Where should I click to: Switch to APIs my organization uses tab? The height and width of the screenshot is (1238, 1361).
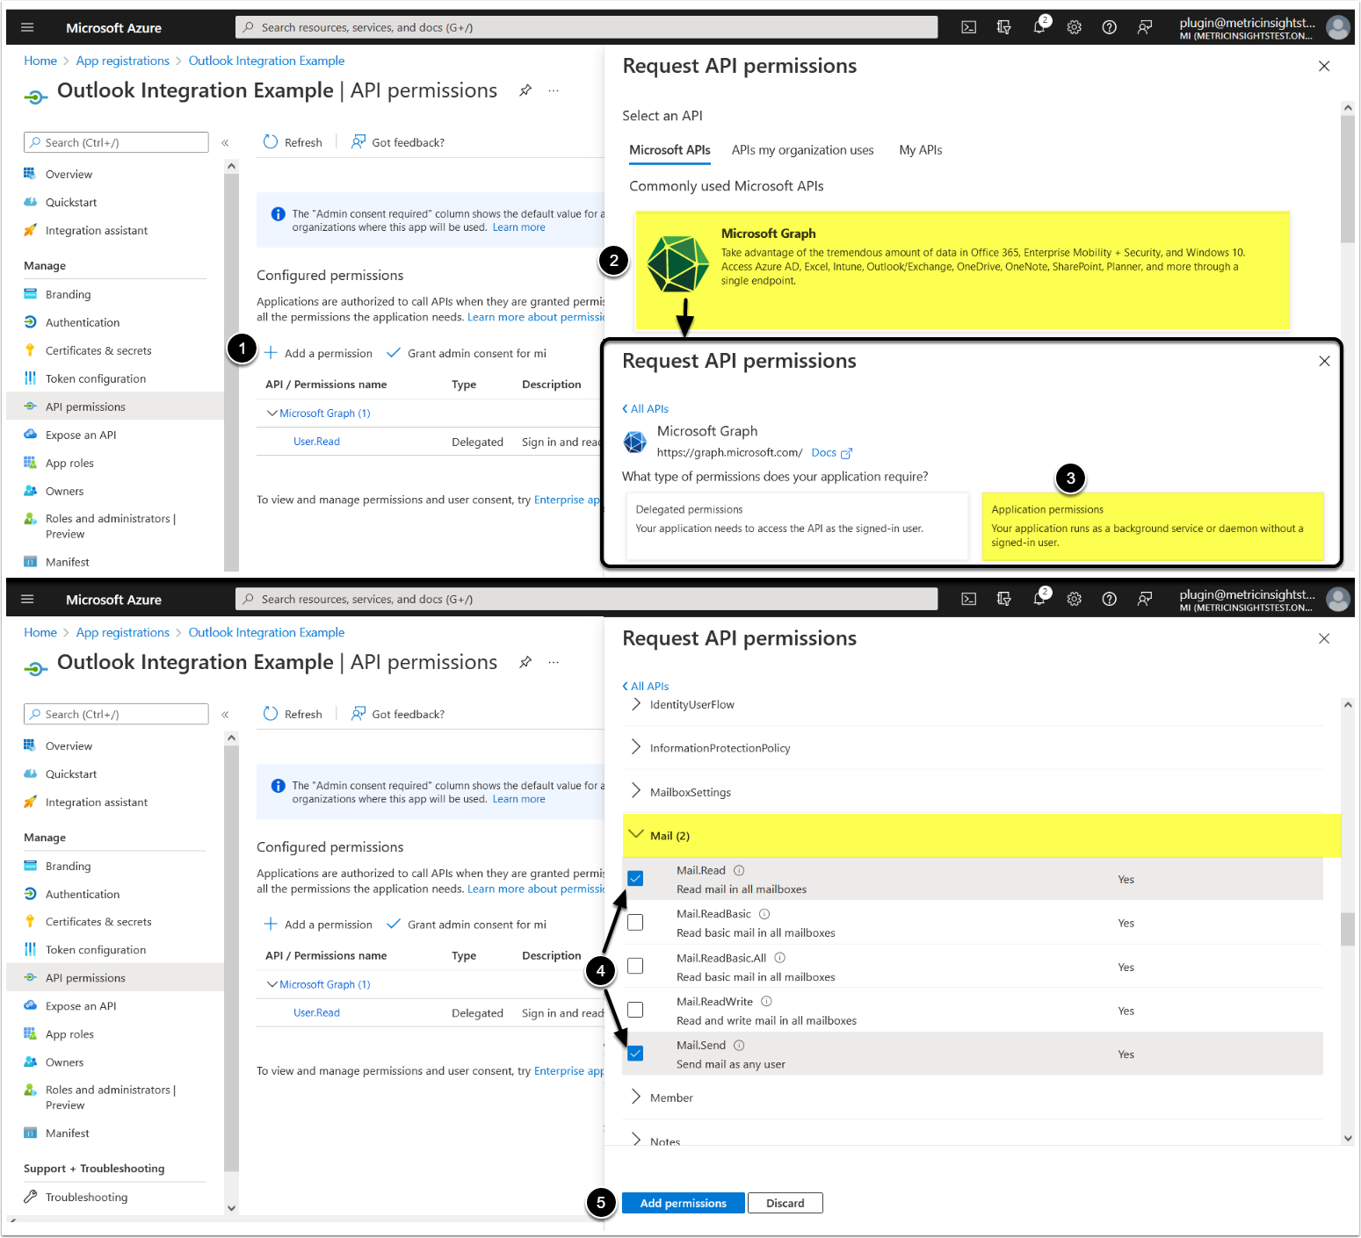point(802,150)
